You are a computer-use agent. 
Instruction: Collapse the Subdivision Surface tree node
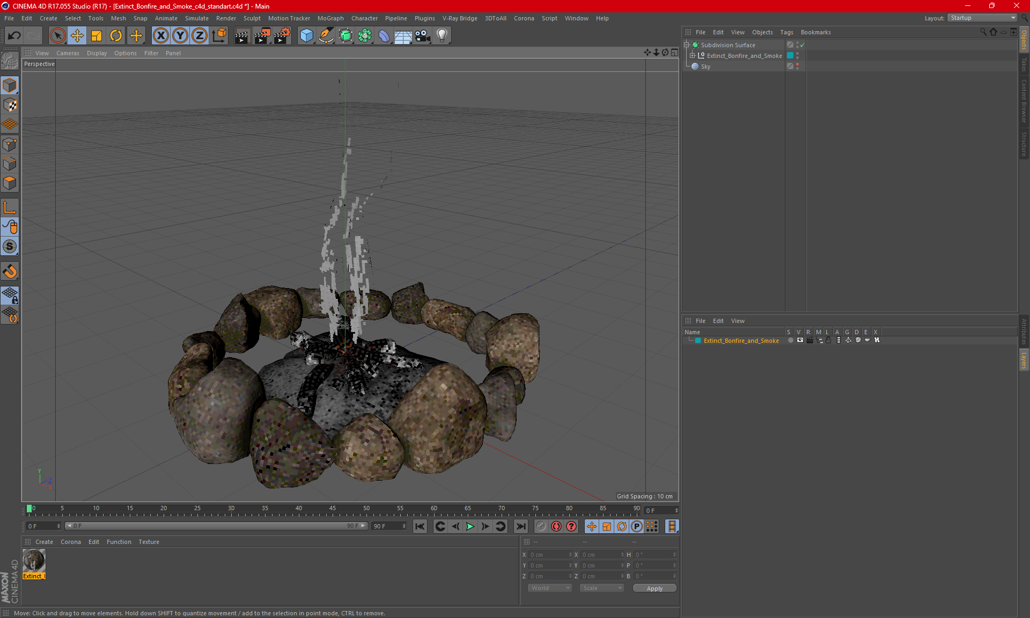(686, 45)
